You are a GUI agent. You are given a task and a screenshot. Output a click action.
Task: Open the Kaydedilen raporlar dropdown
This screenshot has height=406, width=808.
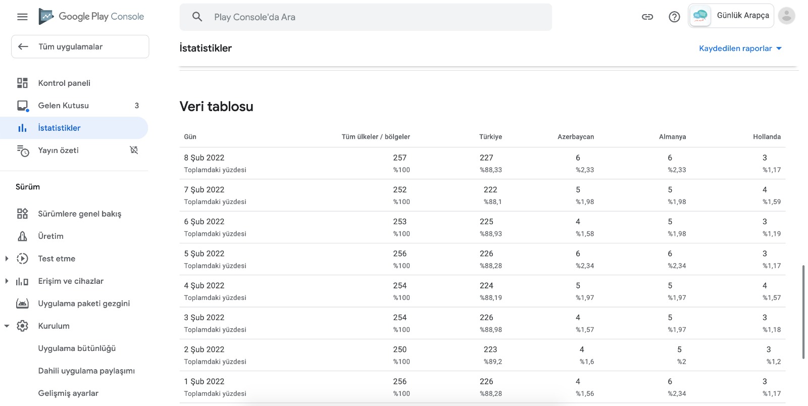tap(740, 48)
